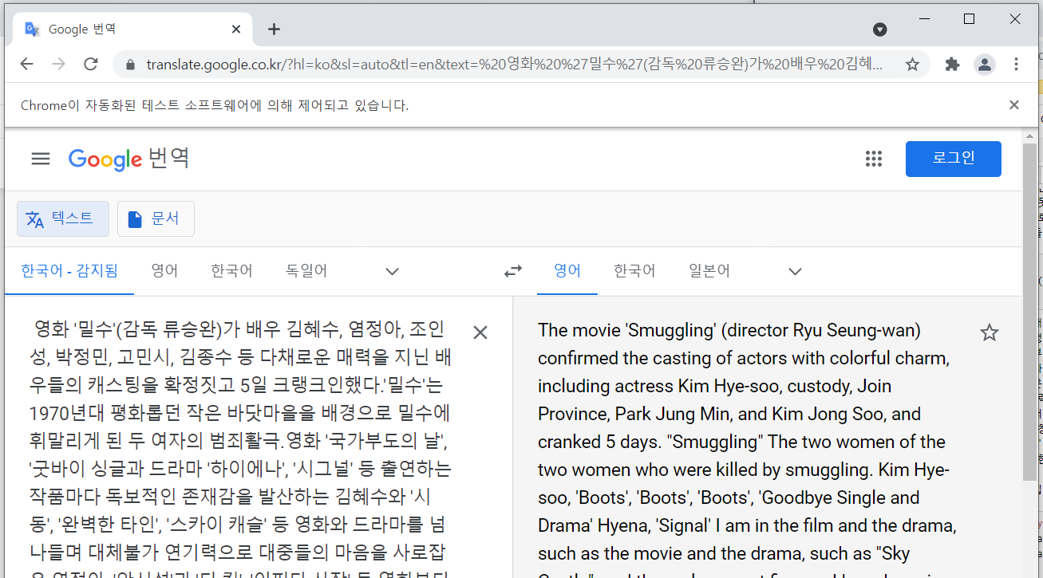Image resolution: width=1043 pixels, height=578 pixels.
Task: Maximize the Chrome window
Action: [x=970, y=19]
